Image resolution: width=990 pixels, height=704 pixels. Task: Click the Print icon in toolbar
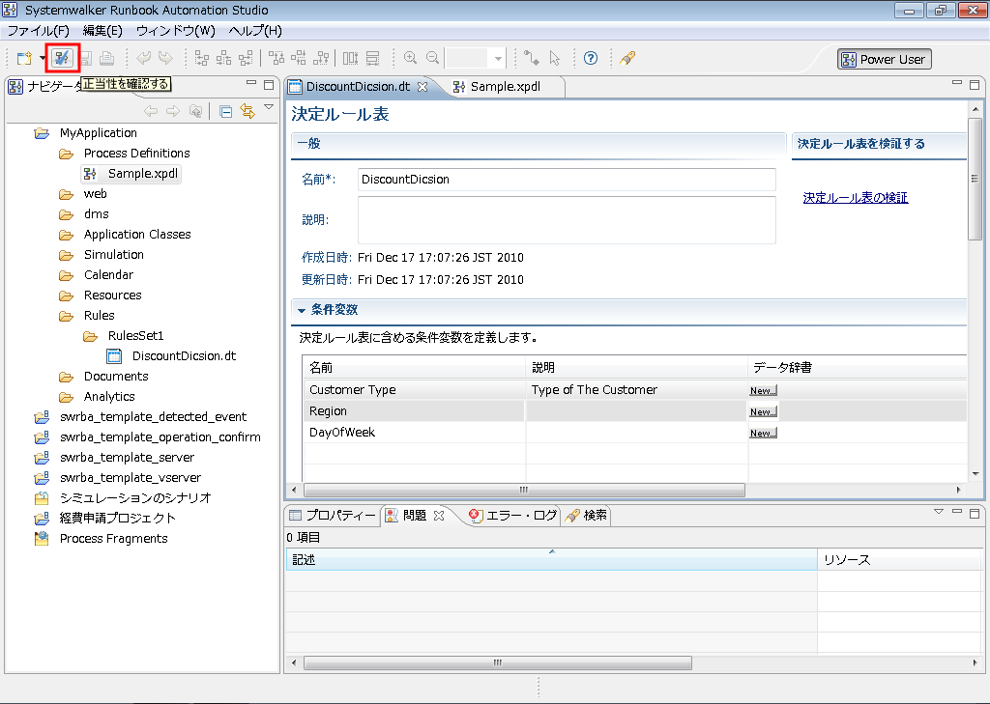tap(106, 59)
